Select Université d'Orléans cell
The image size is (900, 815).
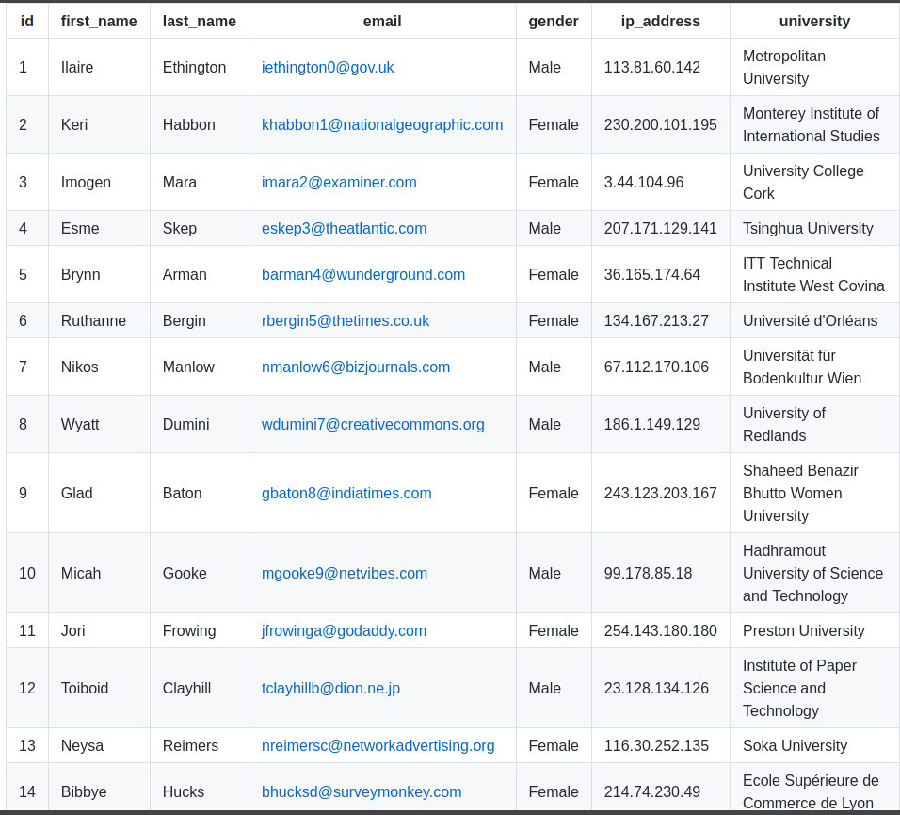point(814,320)
